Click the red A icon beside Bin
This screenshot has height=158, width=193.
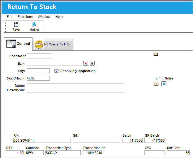86,63
